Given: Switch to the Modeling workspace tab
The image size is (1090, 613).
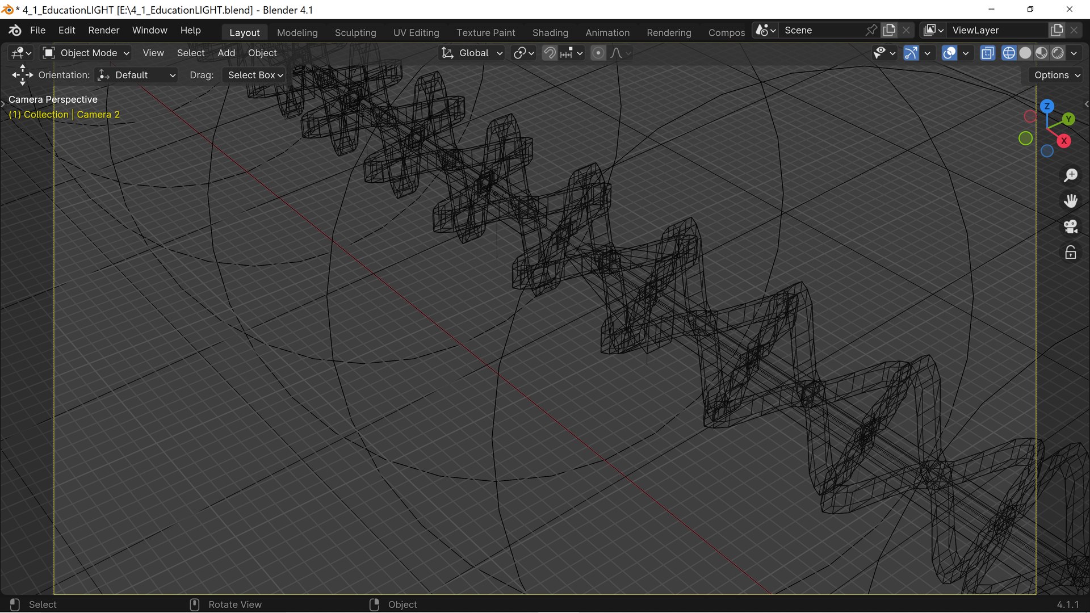Looking at the screenshot, I should [297, 32].
